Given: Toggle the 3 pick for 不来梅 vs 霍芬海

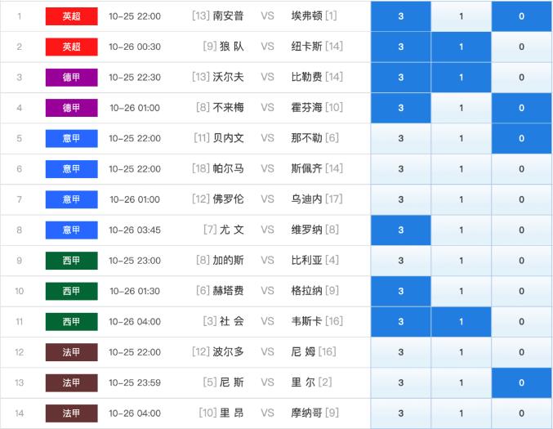Looking at the screenshot, I should click(x=400, y=108).
